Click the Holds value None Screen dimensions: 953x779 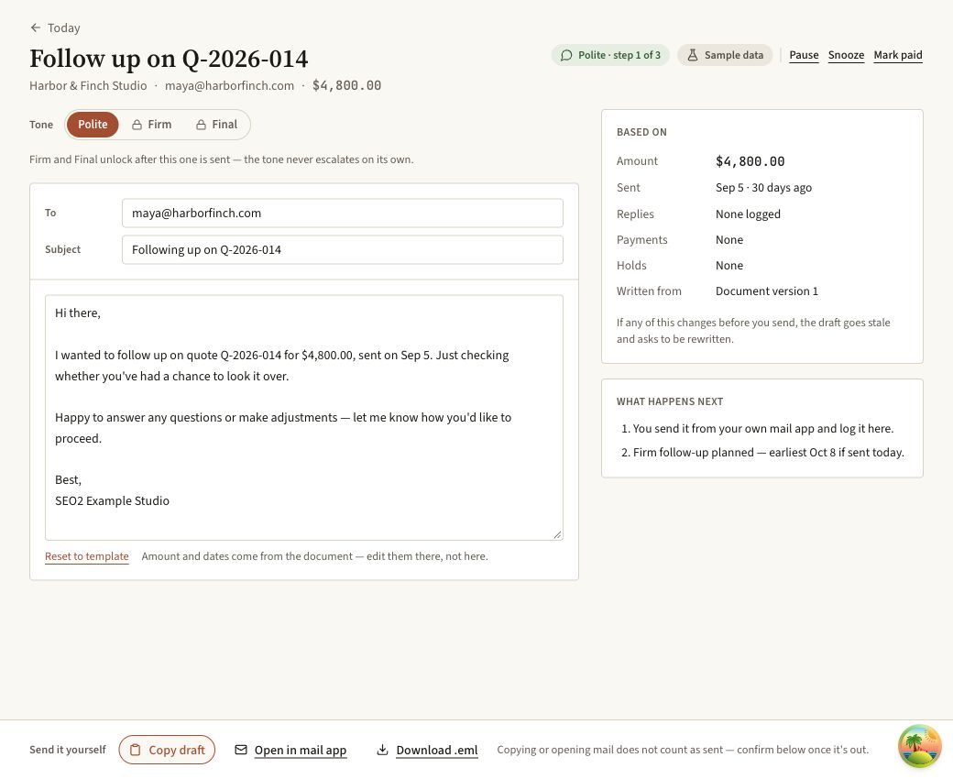729,266
